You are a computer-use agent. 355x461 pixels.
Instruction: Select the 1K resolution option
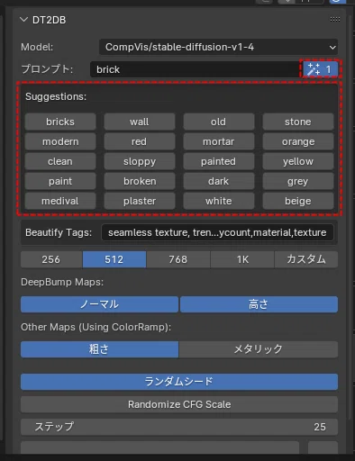pyautogui.click(x=242, y=259)
